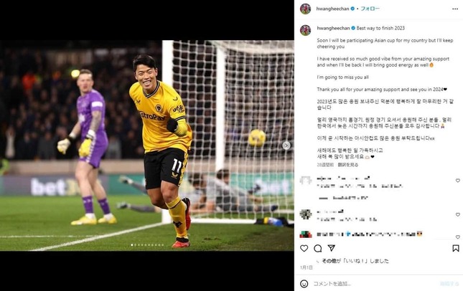
Task: Show caption translation via 翻訳を見る
Action: point(348,165)
